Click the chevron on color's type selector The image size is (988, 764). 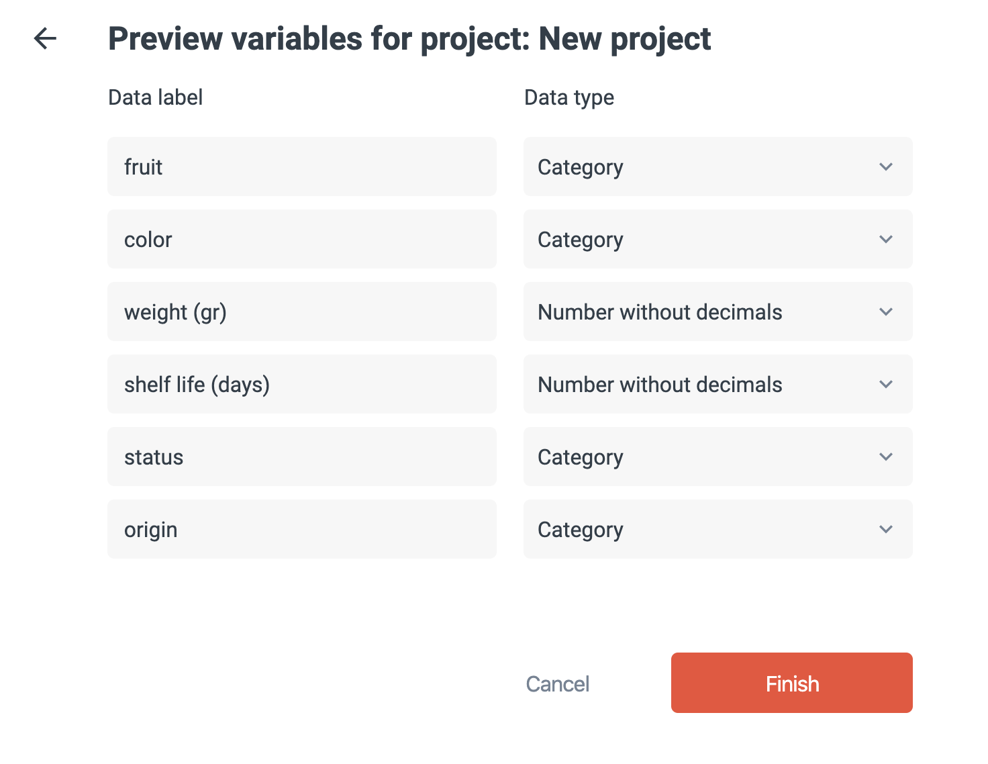886,239
